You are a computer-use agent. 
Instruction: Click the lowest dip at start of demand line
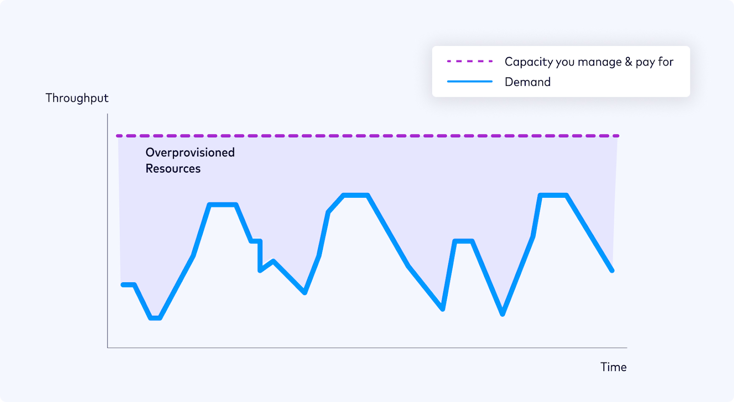pos(156,318)
